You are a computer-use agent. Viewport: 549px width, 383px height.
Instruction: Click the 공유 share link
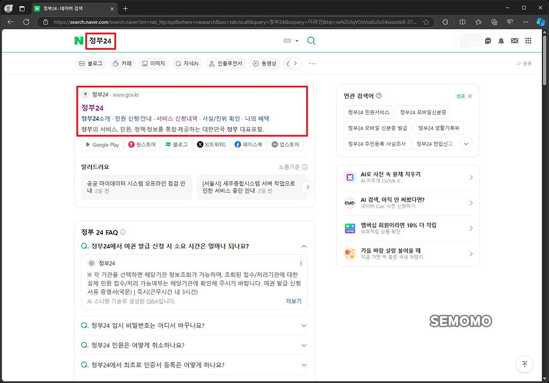[524, 63]
